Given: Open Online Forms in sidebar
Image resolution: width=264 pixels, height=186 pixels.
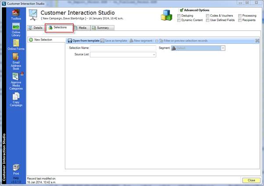Looking at the screenshot, I should (16, 43).
